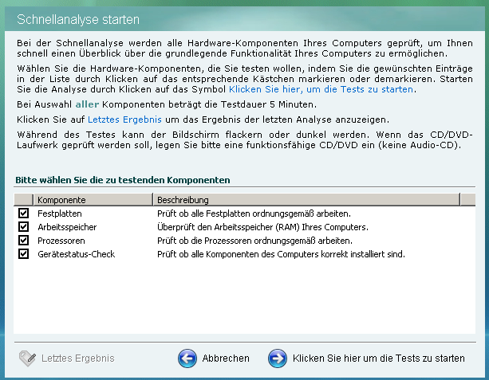Toggle the Prozessoren checkbox
The image size is (489, 380).
23,241
